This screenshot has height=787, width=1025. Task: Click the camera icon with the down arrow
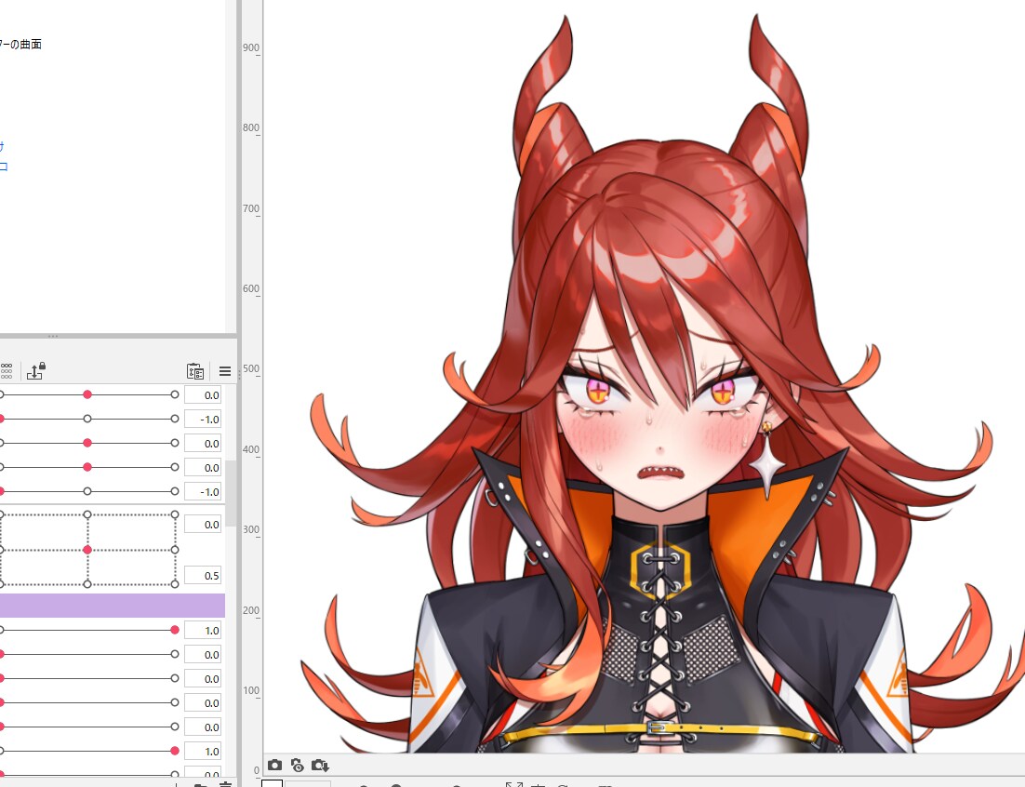coord(320,765)
